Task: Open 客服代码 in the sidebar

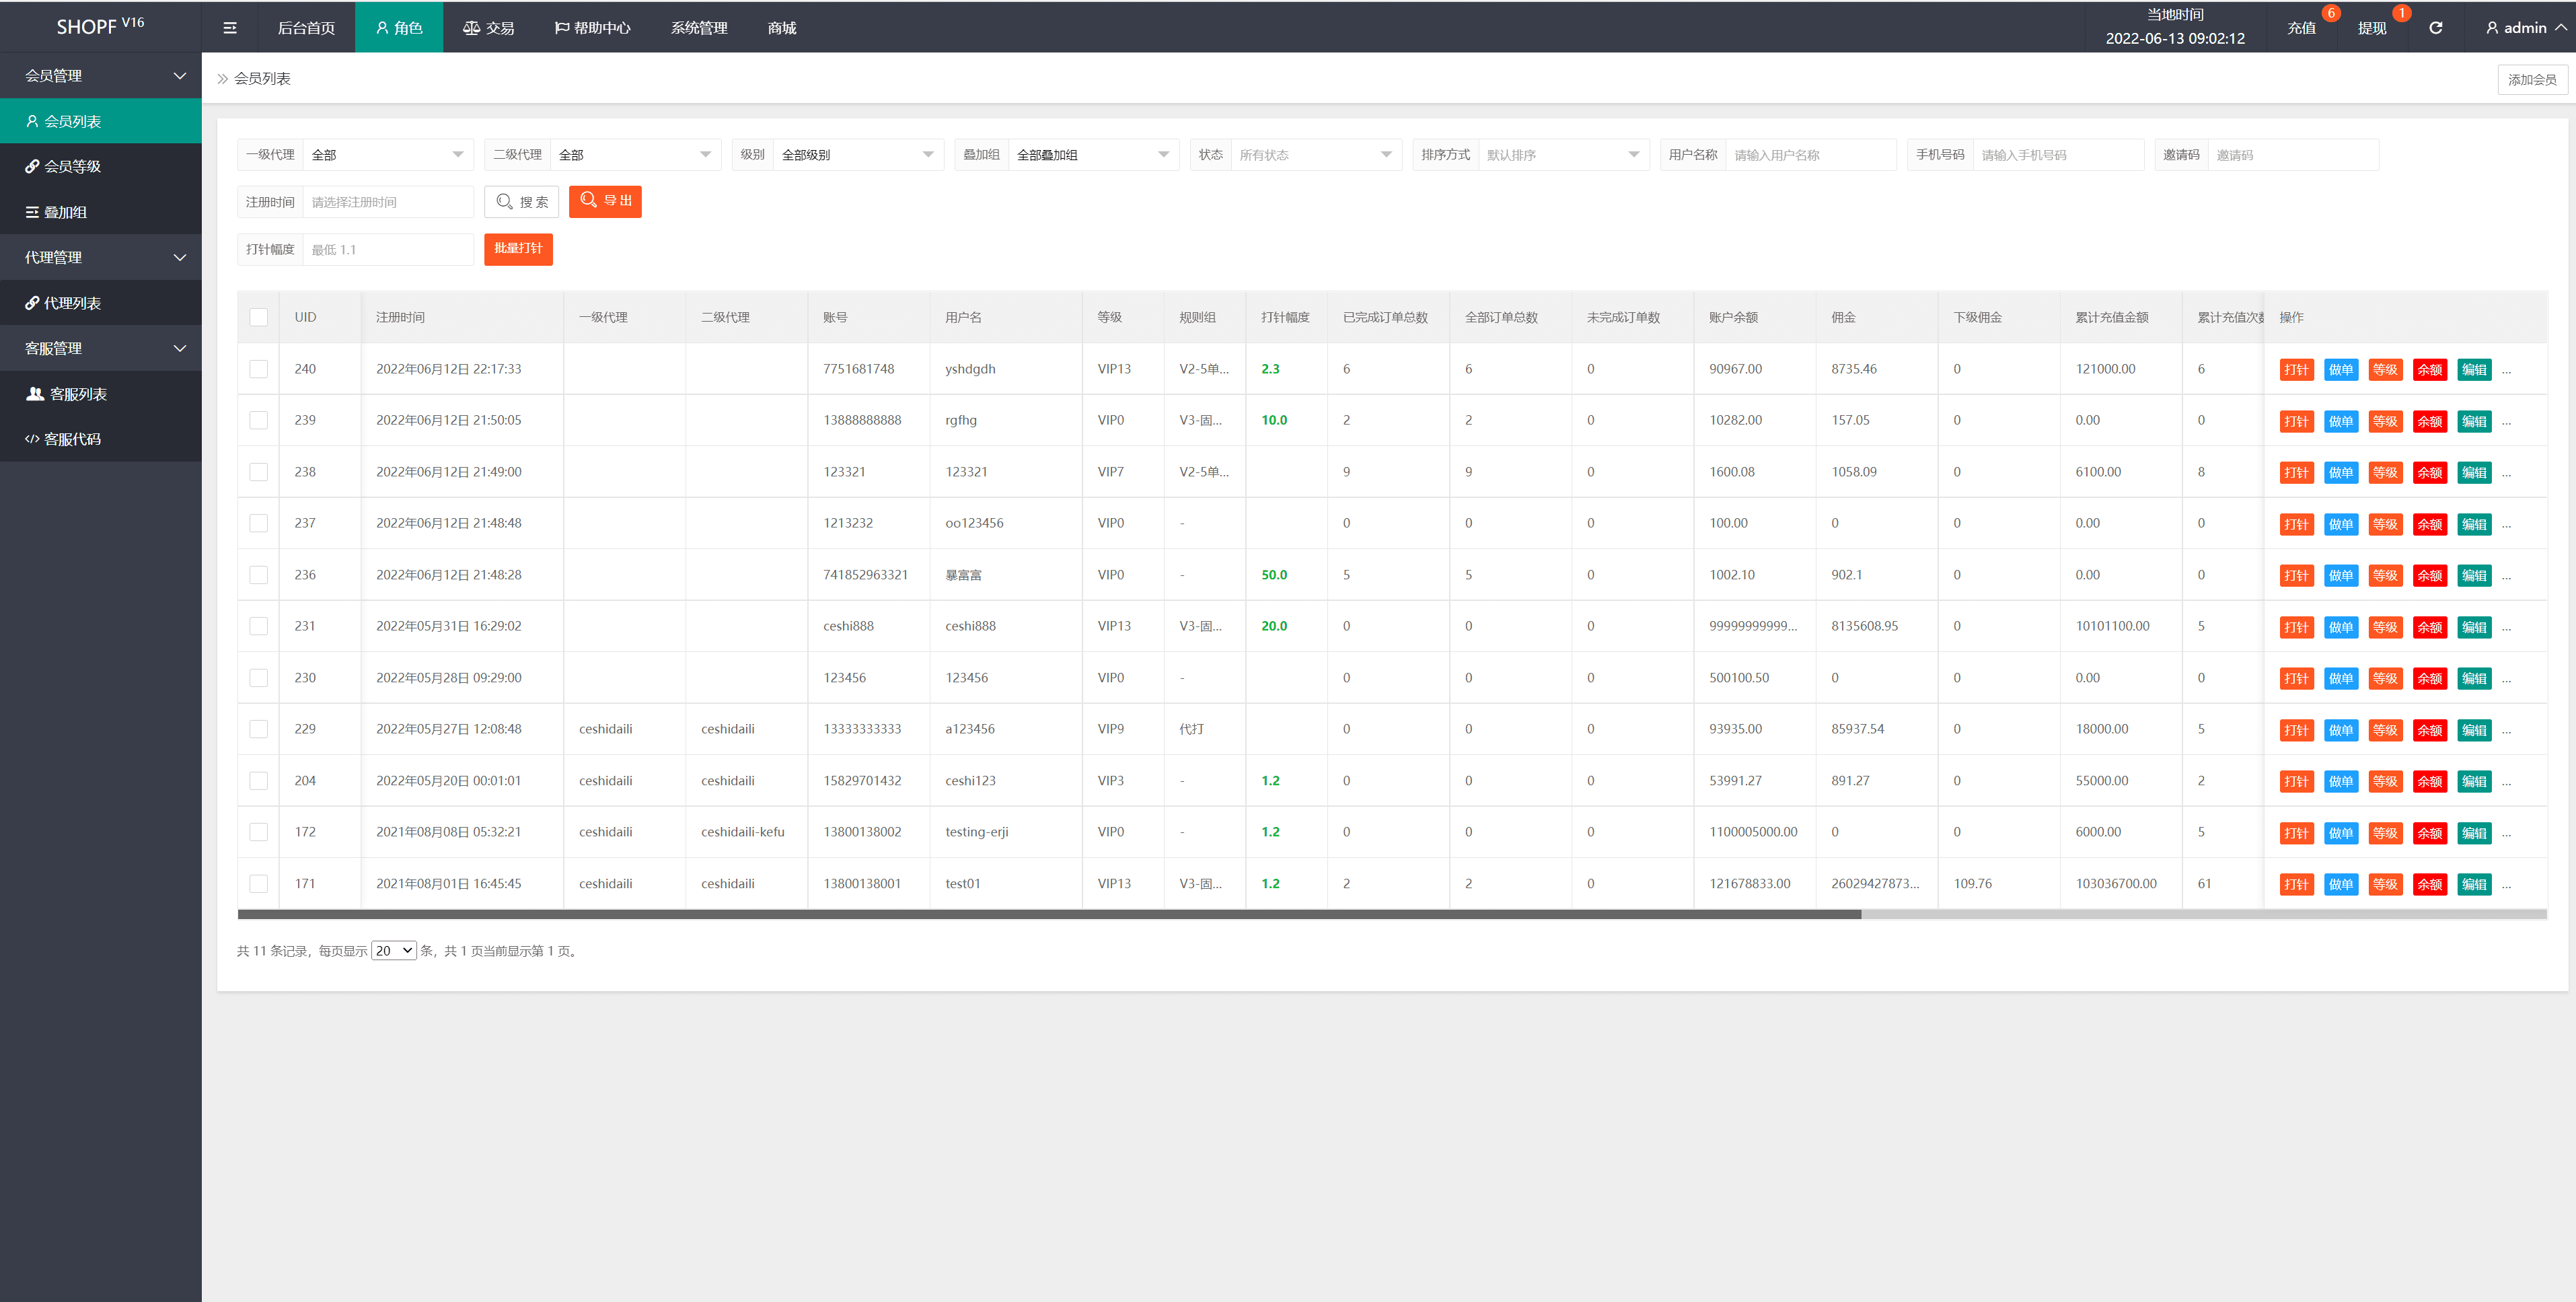Action: [x=72, y=439]
